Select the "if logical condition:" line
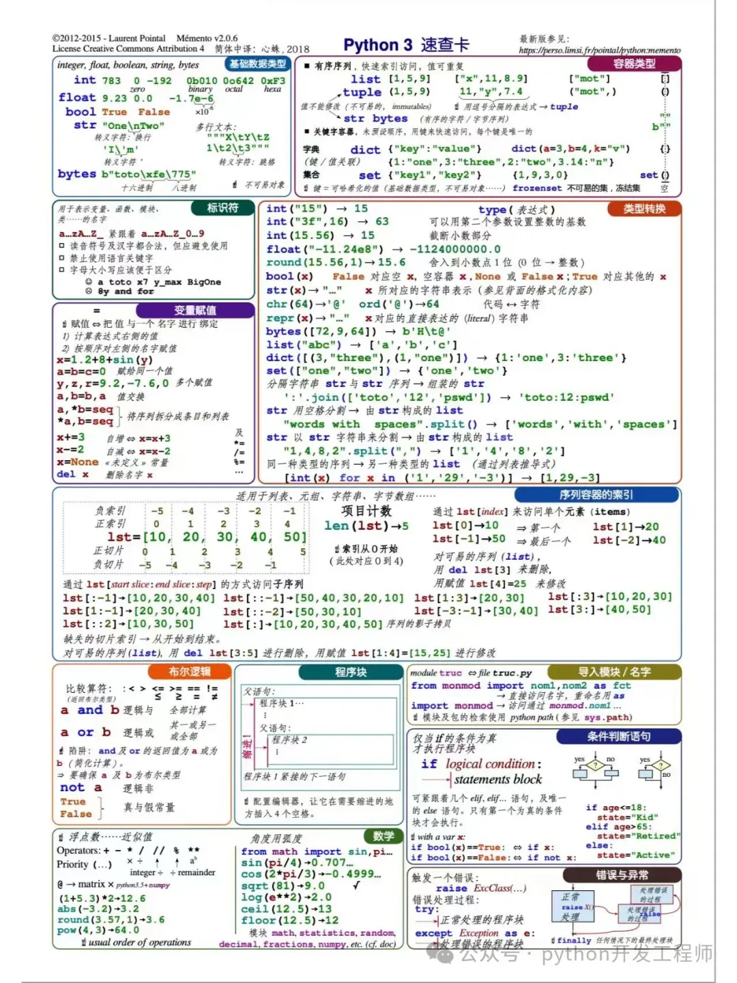This screenshot has height=983, width=737. click(x=481, y=764)
